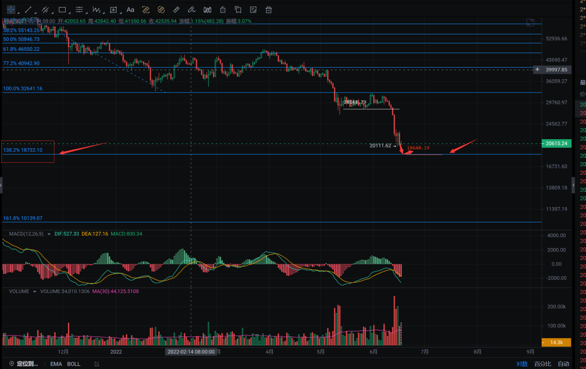Select the Aa text annotation tool
This screenshot has height=369, width=586.
pos(131,9)
